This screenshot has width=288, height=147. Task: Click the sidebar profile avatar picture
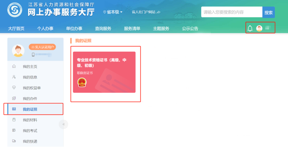click(x=18, y=51)
